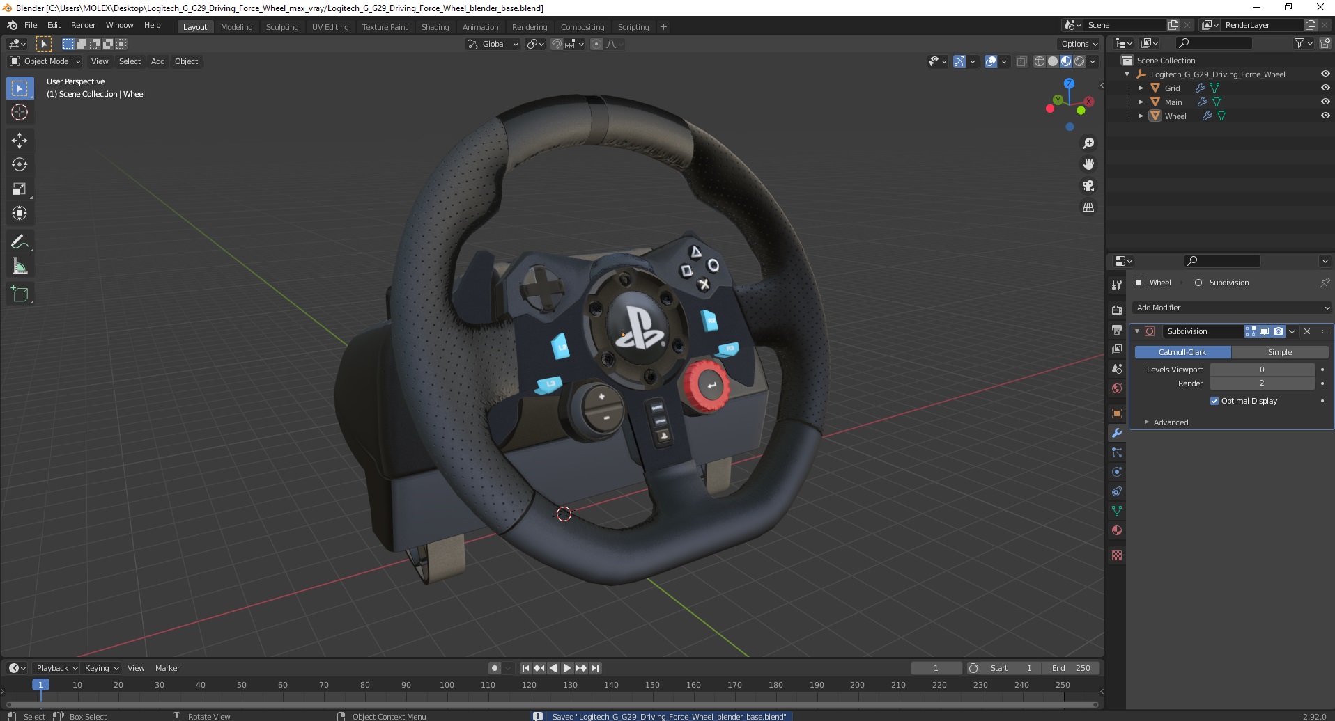
Task: Expand Wheel item in outliner
Action: point(1141,116)
